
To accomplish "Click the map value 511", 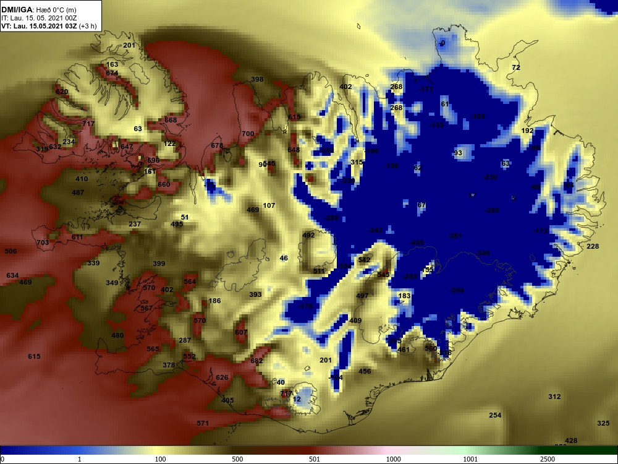I will click(x=320, y=271).
